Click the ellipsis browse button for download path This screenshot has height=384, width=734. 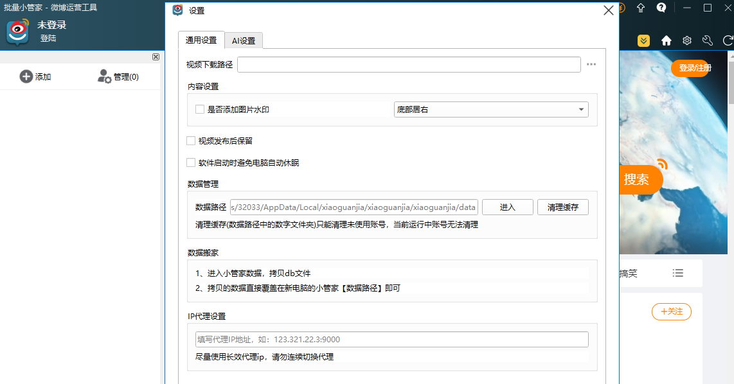(x=591, y=64)
